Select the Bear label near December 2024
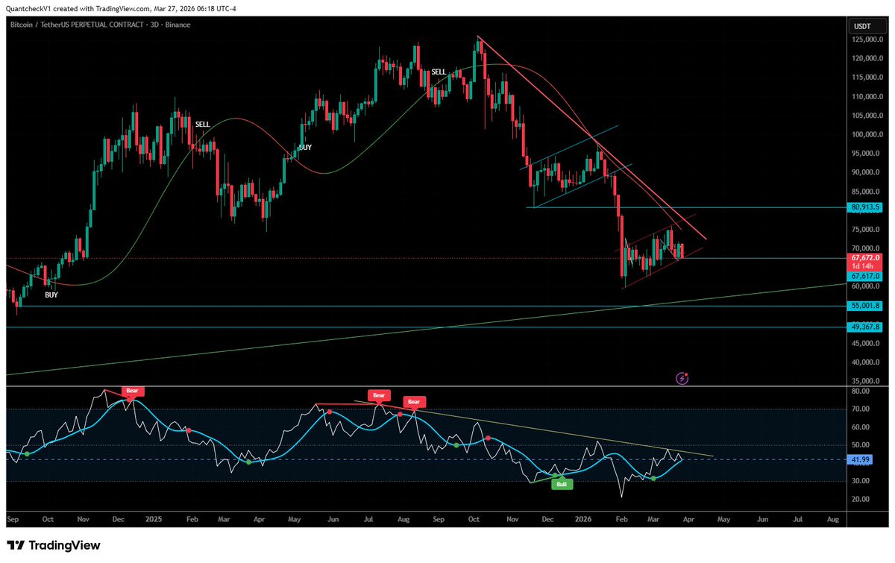Viewport: 895px width, 563px height. click(134, 391)
